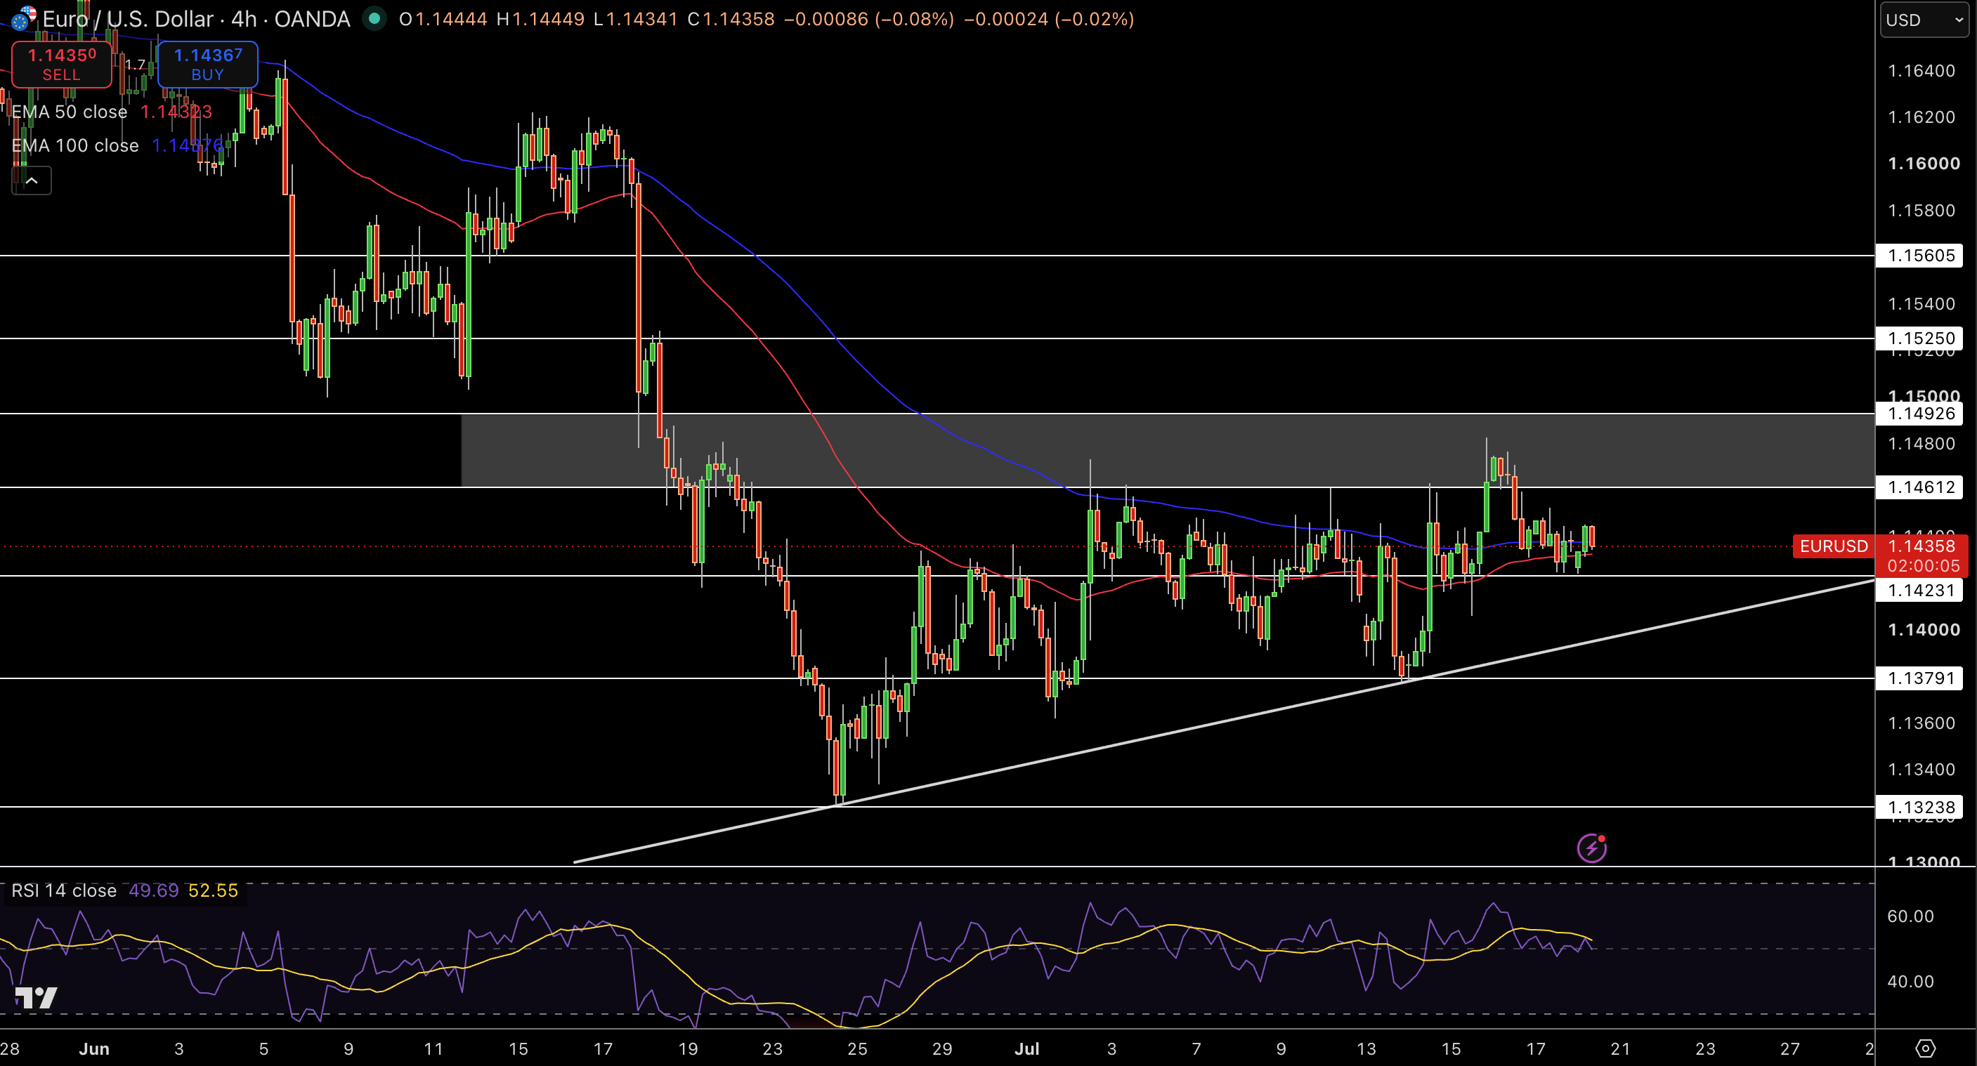Viewport: 1977px width, 1066px height.
Task: Select the EMA 100 close indicator label
Action: (x=75, y=145)
